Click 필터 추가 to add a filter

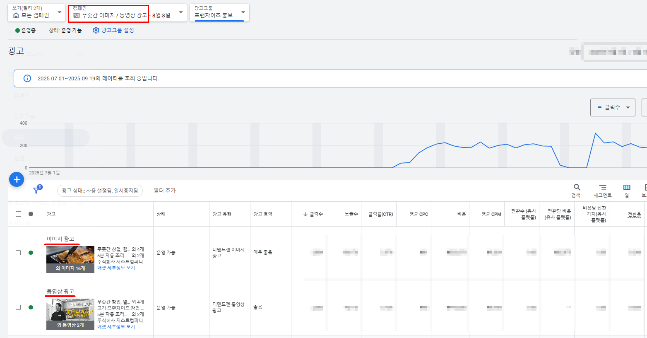coord(165,191)
